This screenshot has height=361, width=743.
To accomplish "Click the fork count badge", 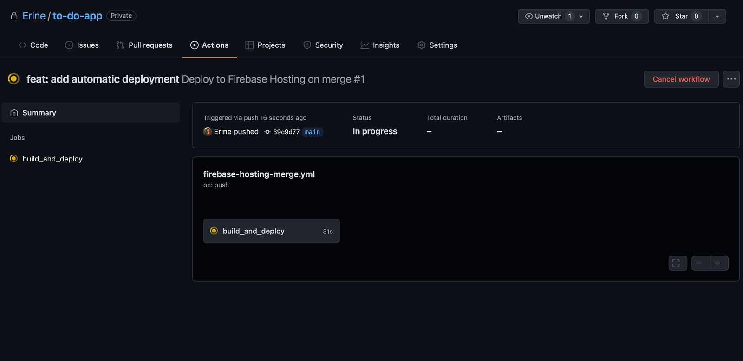I will coord(636,16).
